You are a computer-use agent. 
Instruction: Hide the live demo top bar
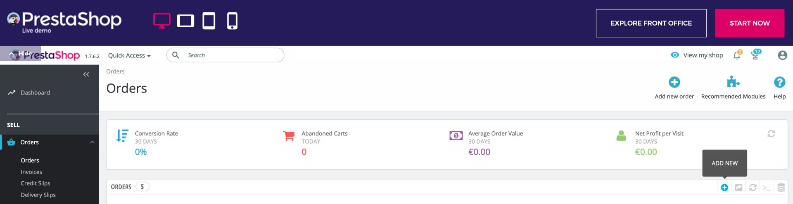[20, 53]
